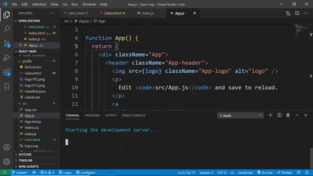Open the Run and Debug view
Viewport: 313px width, 176px height.
click(x=6, y=58)
